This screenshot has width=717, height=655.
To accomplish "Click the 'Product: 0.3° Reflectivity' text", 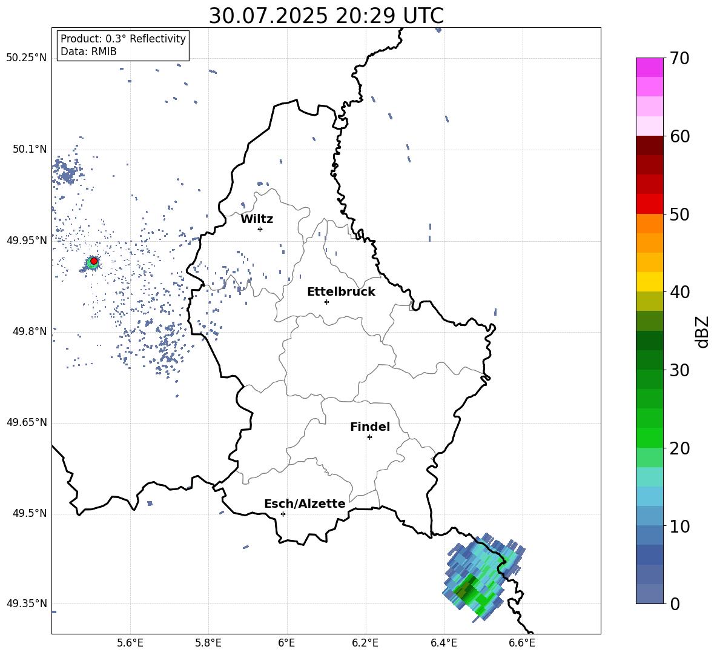I will [123, 39].
